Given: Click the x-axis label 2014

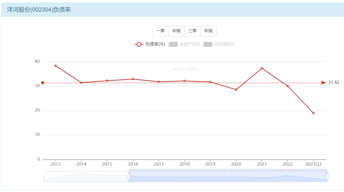Looking at the screenshot, I should click(82, 164).
